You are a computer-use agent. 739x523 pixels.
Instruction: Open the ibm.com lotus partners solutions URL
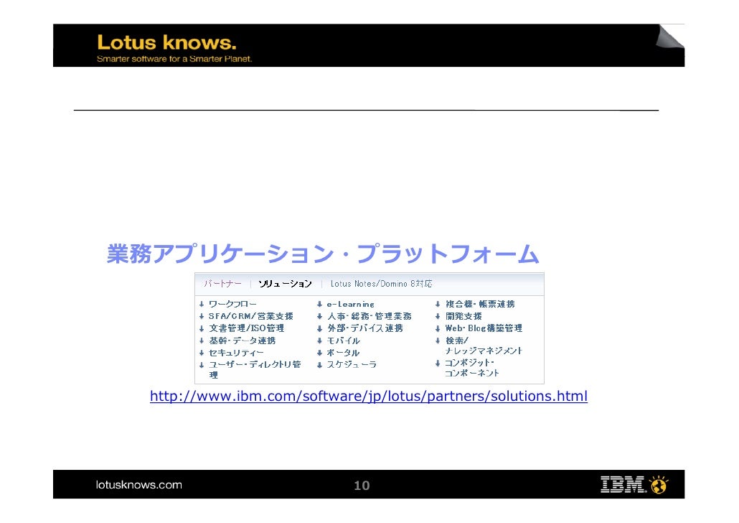369,396
